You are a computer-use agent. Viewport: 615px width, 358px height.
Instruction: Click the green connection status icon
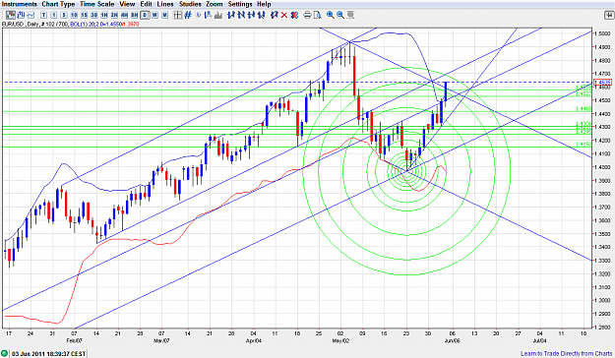pyautogui.click(x=4, y=354)
